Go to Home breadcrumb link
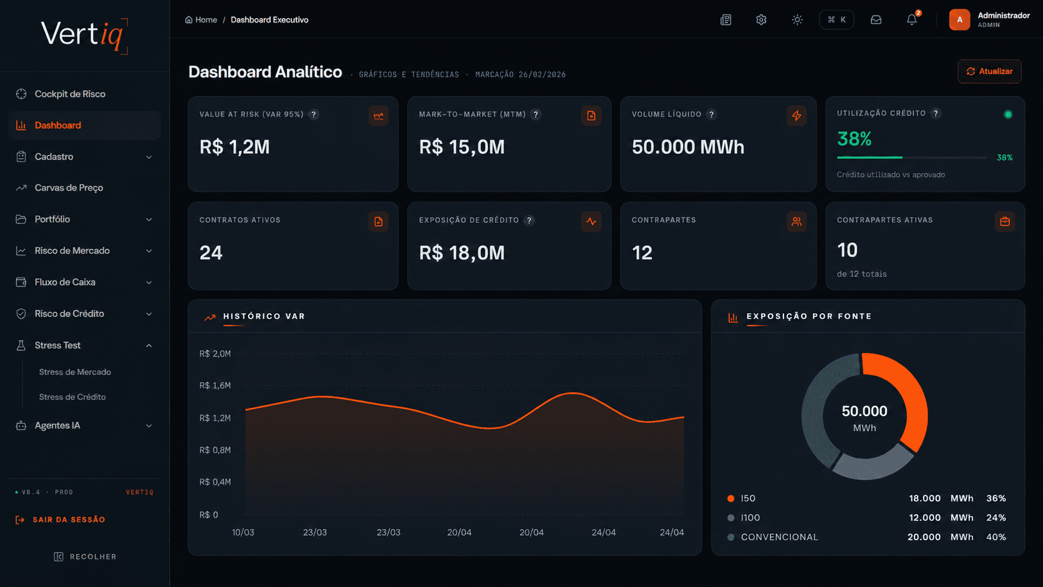 (x=201, y=20)
